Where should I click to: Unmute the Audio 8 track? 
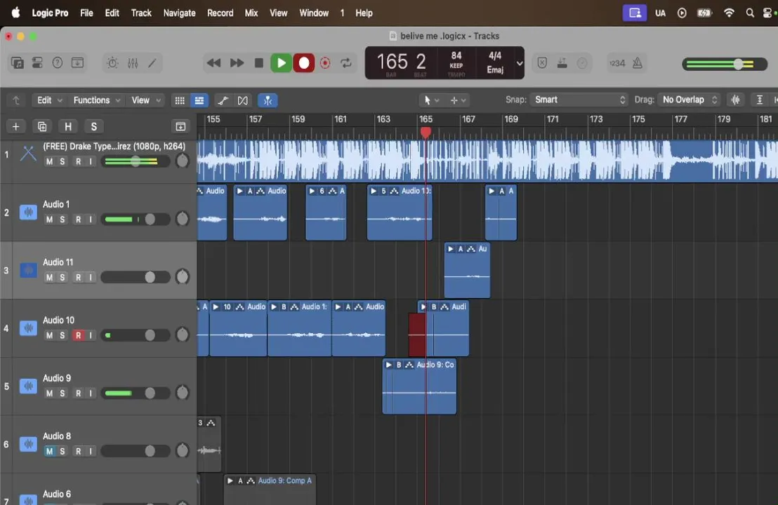point(49,451)
